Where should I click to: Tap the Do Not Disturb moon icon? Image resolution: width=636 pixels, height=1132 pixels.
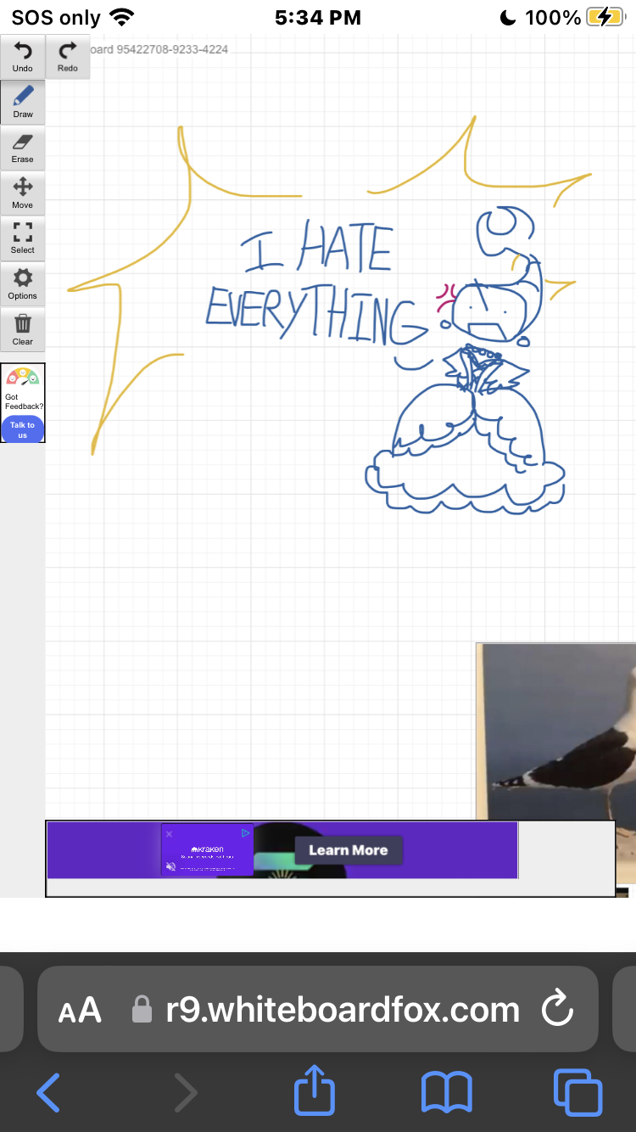tap(508, 17)
